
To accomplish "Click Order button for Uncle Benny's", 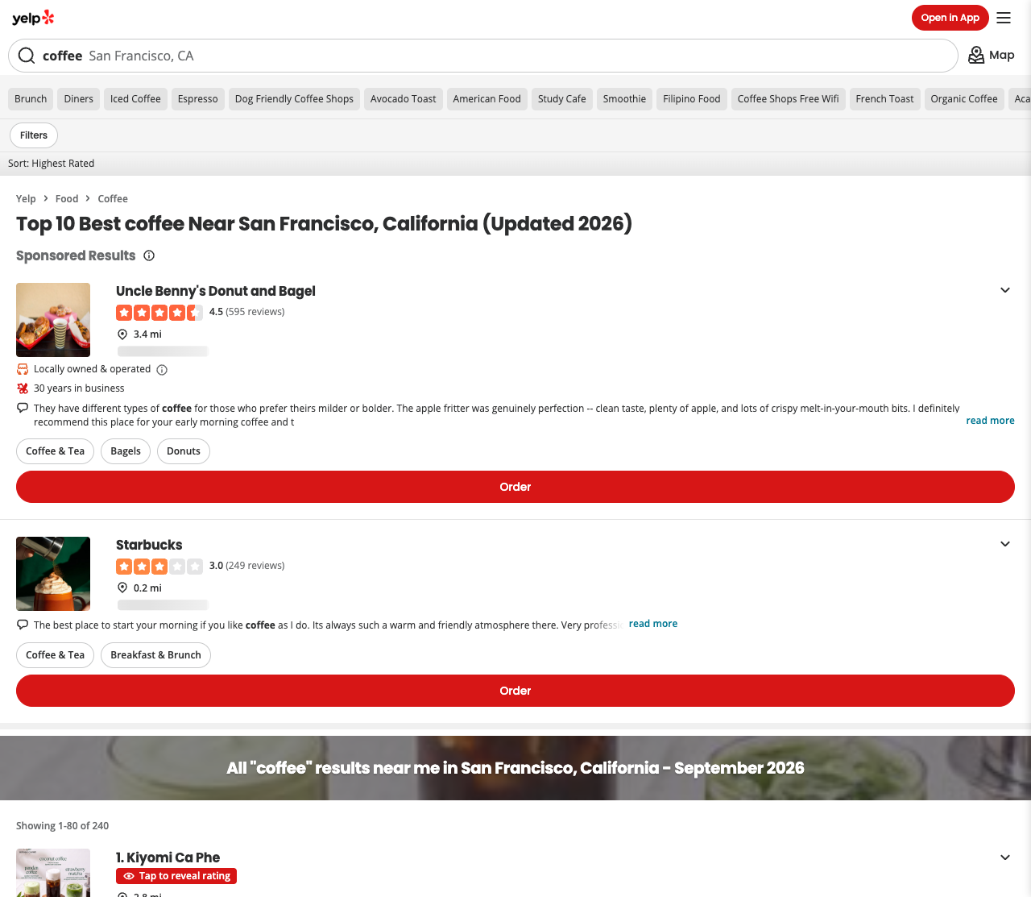I will [x=515, y=487].
